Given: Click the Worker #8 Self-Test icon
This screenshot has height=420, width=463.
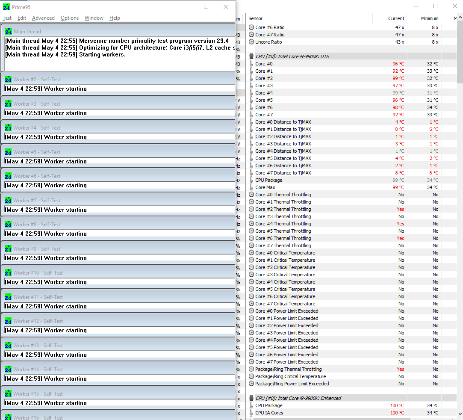Looking at the screenshot, I should [8, 225].
